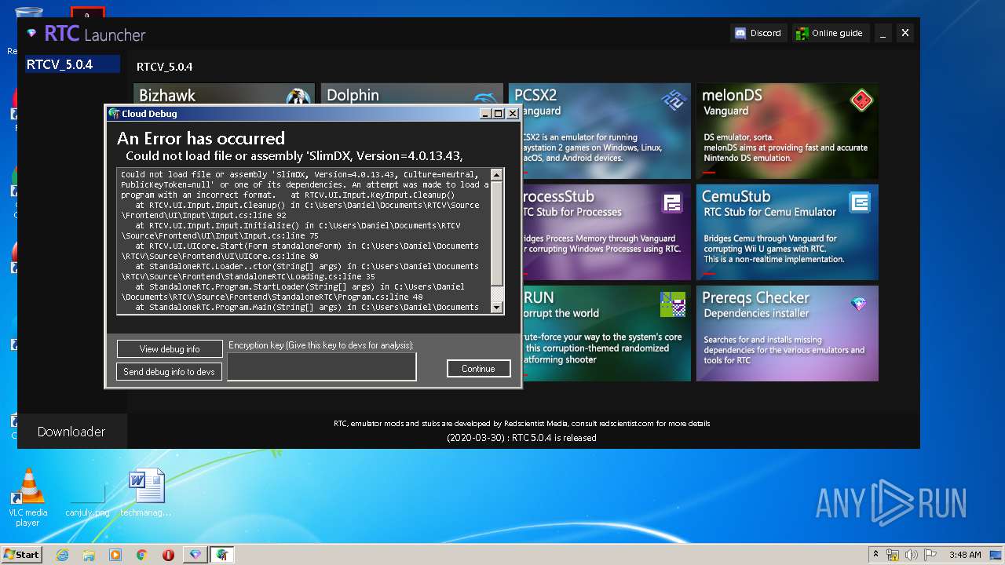Viewport: 1005px width, 565px height.
Task: Launch Internet Explorer from taskbar
Action: click(x=63, y=555)
